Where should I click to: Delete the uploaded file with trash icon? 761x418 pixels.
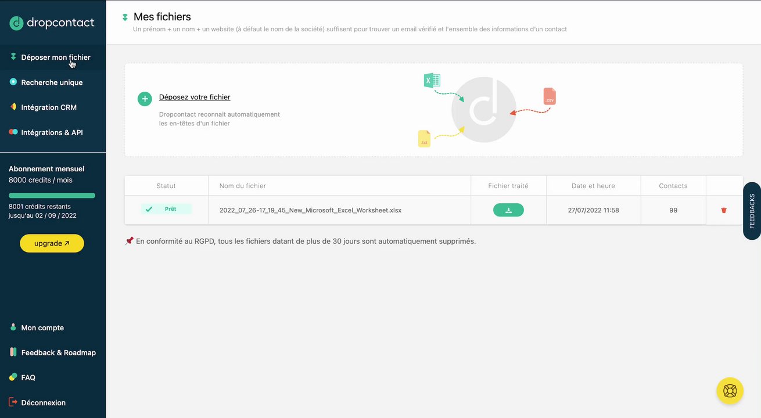coord(724,210)
